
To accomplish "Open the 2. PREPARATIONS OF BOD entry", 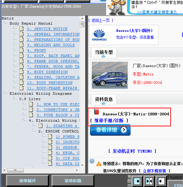I will [x=53, y=40].
